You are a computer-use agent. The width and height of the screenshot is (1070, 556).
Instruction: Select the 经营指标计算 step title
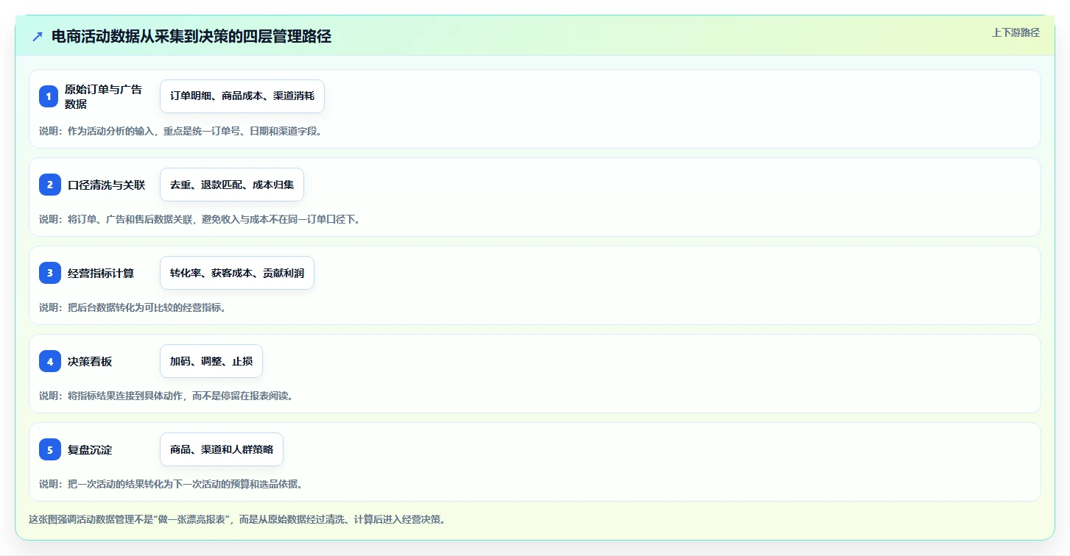(x=101, y=273)
